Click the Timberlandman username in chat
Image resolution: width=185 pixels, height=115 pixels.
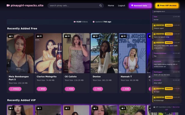[160, 53]
